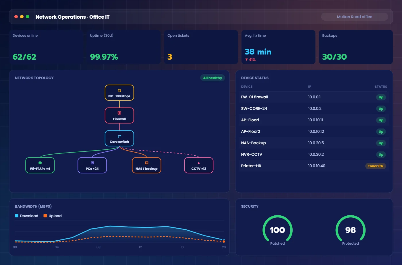Click the orange endpoint on the Upload line

(x=224, y=242)
